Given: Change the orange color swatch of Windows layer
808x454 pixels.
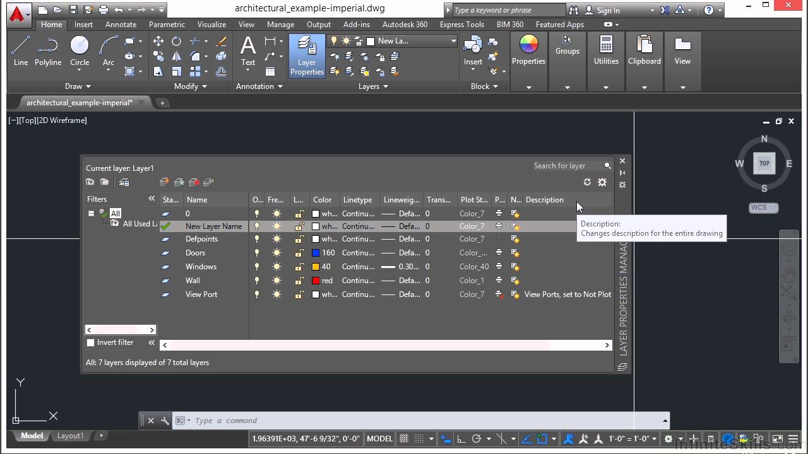Looking at the screenshot, I should coord(316,267).
